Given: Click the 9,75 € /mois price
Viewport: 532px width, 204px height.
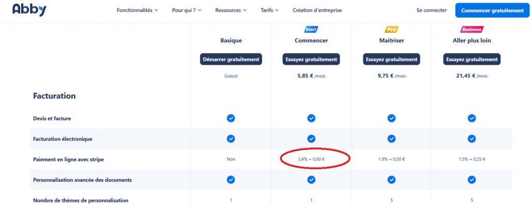Looking at the screenshot, I should click(392, 76).
